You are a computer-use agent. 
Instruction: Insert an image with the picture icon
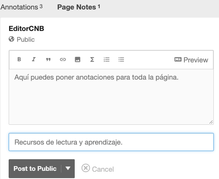[77, 59]
